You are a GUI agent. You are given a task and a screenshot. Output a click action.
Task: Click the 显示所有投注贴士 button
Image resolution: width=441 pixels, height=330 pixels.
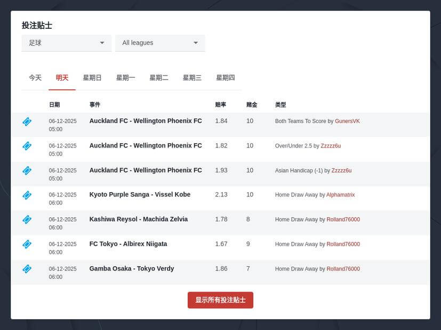click(220, 300)
